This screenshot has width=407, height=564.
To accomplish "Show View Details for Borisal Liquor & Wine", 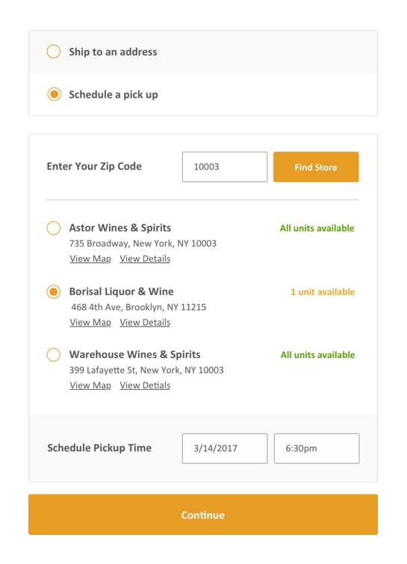I will [145, 322].
